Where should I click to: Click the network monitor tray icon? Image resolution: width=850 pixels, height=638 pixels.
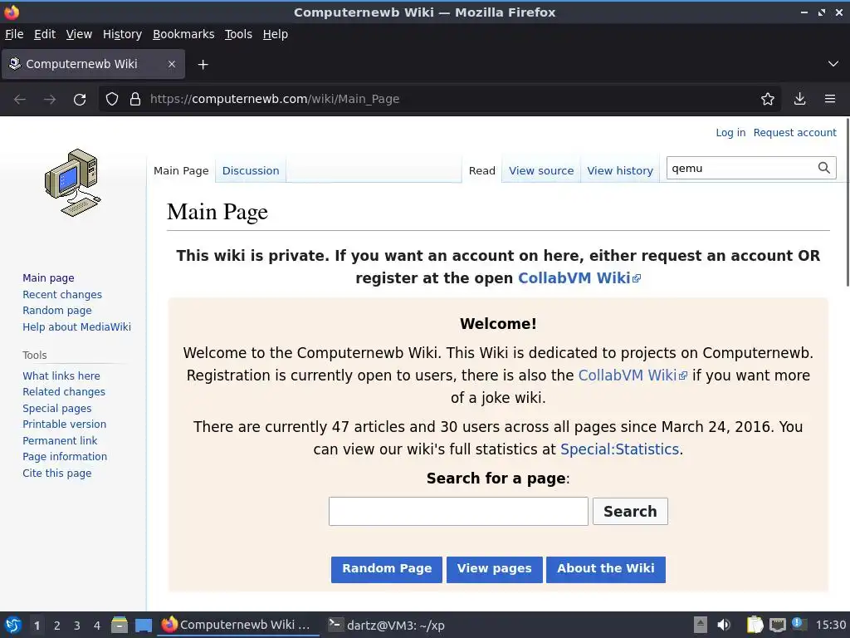coord(777,625)
